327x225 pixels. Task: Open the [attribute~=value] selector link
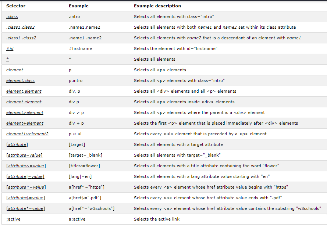pos(26,166)
